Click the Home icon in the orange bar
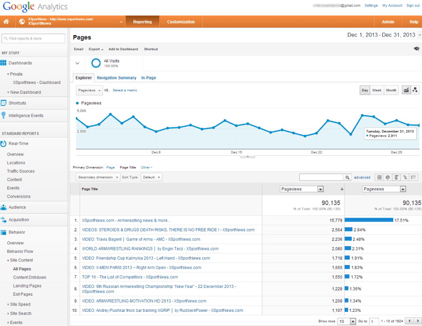422x326 pixels. coord(6,21)
